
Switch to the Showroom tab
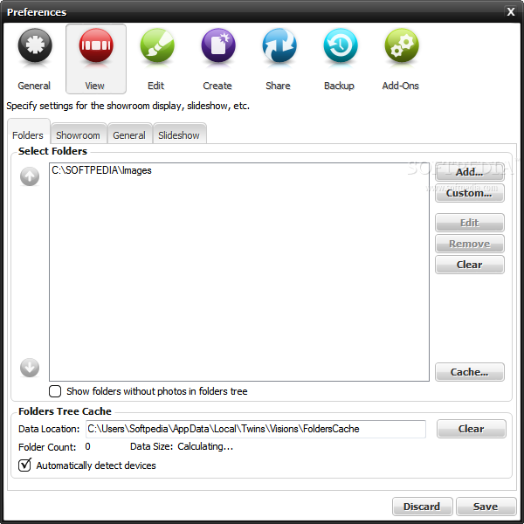(x=79, y=135)
